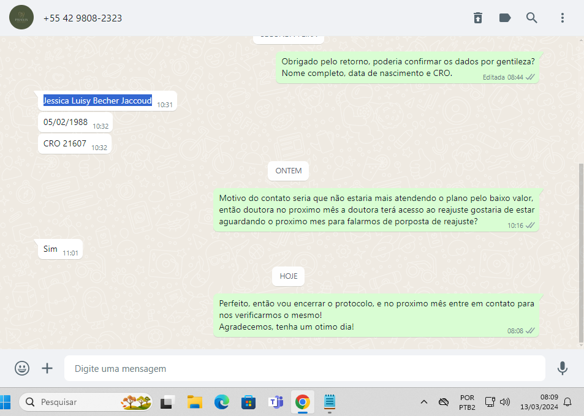
Task: Select the message CRO 21607
Action: pos(75,144)
